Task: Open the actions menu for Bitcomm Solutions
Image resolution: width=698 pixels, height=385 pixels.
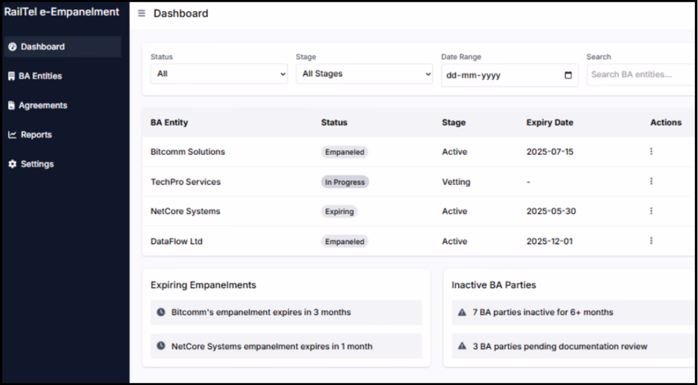Action: pos(651,152)
